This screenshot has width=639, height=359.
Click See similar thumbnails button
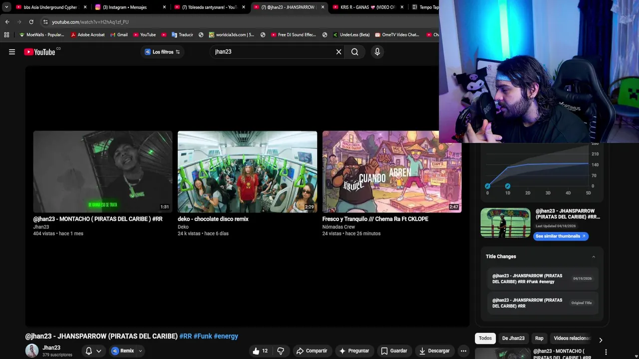tap(561, 236)
